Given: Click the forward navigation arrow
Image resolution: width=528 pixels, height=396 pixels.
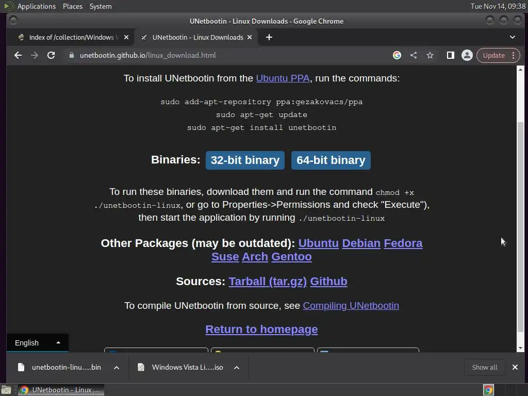Looking at the screenshot, I should click(35, 55).
